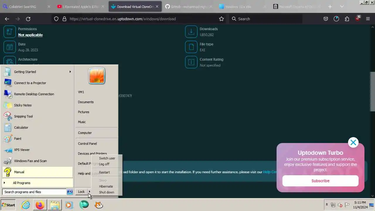Launch Sticky Notes
375x211 pixels.
click(37, 105)
